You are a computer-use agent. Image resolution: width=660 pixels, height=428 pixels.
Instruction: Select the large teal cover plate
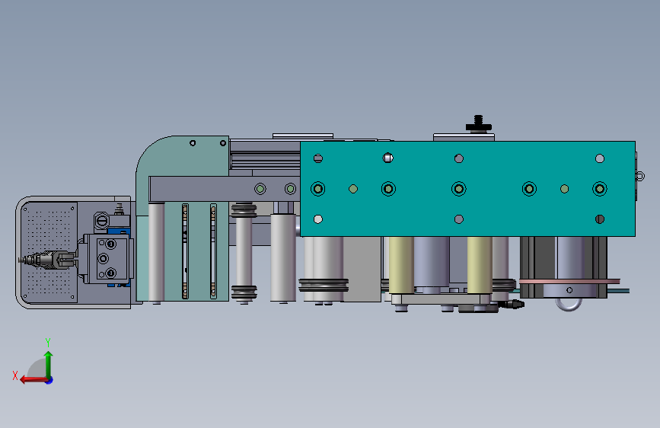[x=467, y=189]
